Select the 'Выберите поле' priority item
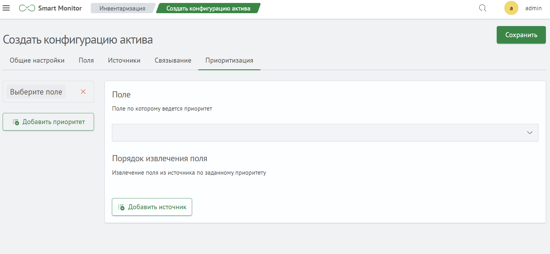This screenshot has width=550, height=254. [x=36, y=92]
